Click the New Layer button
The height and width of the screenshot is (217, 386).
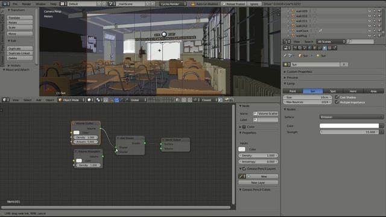[258, 183]
